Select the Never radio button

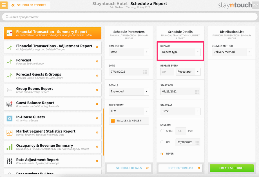(x=162, y=154)
